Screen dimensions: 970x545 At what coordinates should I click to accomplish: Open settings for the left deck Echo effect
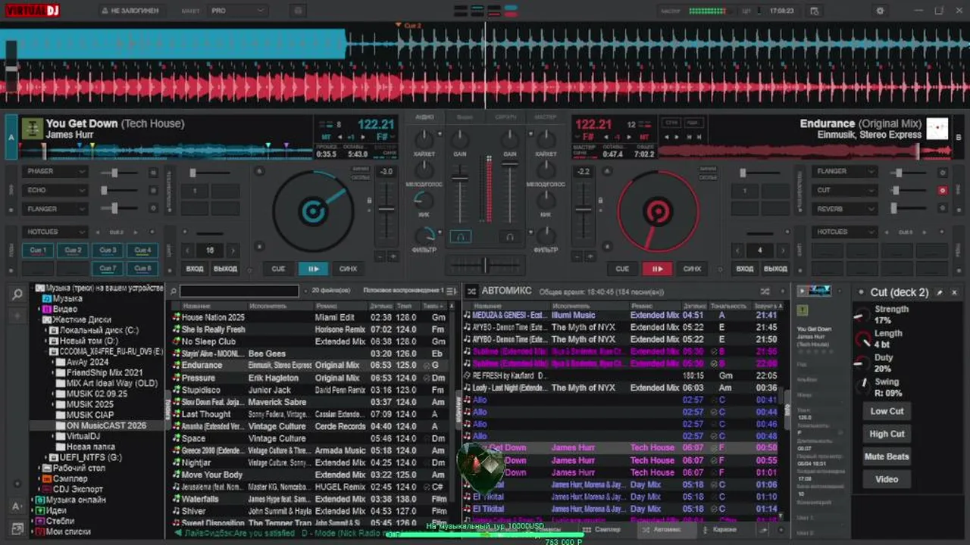click(153, 190)
